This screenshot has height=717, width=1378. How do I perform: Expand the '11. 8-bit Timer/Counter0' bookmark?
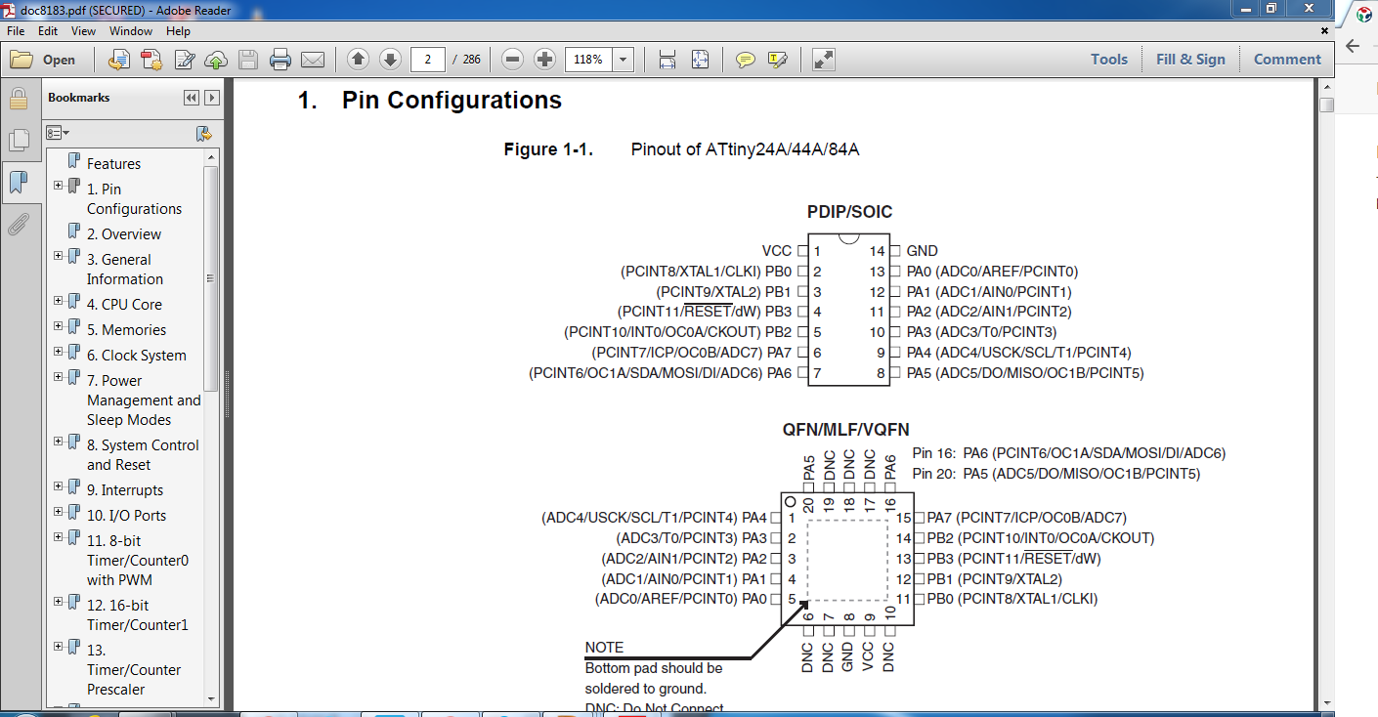pos(59,537)
